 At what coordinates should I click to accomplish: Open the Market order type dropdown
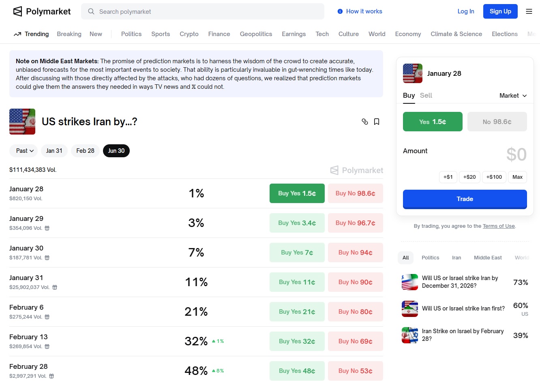click(x=513, y=96)
